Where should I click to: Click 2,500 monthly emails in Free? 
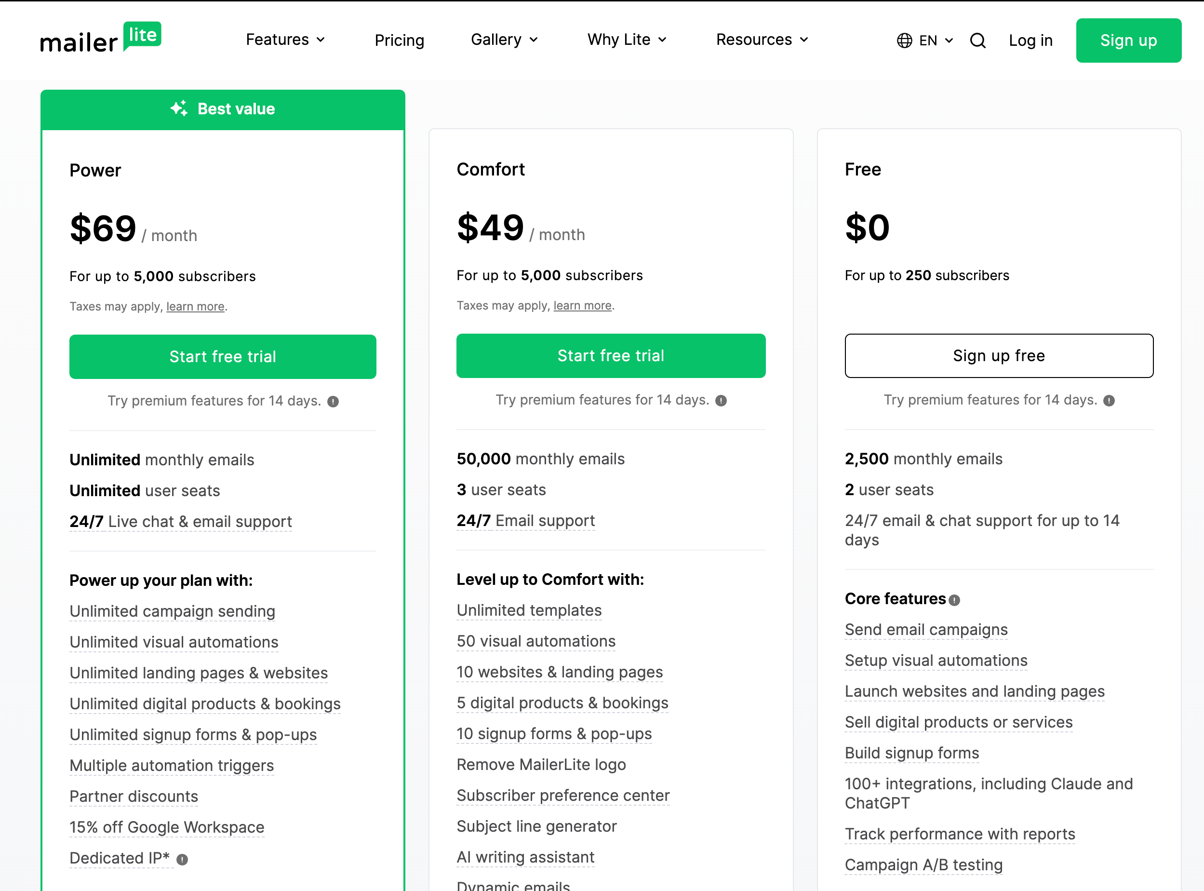pos(923,459)
